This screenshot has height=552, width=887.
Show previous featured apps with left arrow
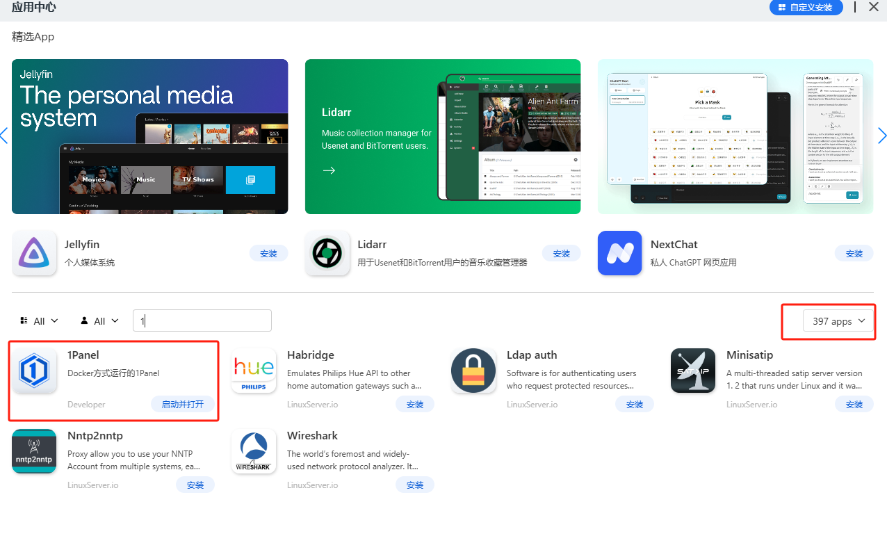4,136
